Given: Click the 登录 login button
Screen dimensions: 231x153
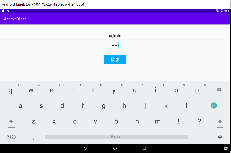Looking at the screenshot, I should [x=115, y=59].
